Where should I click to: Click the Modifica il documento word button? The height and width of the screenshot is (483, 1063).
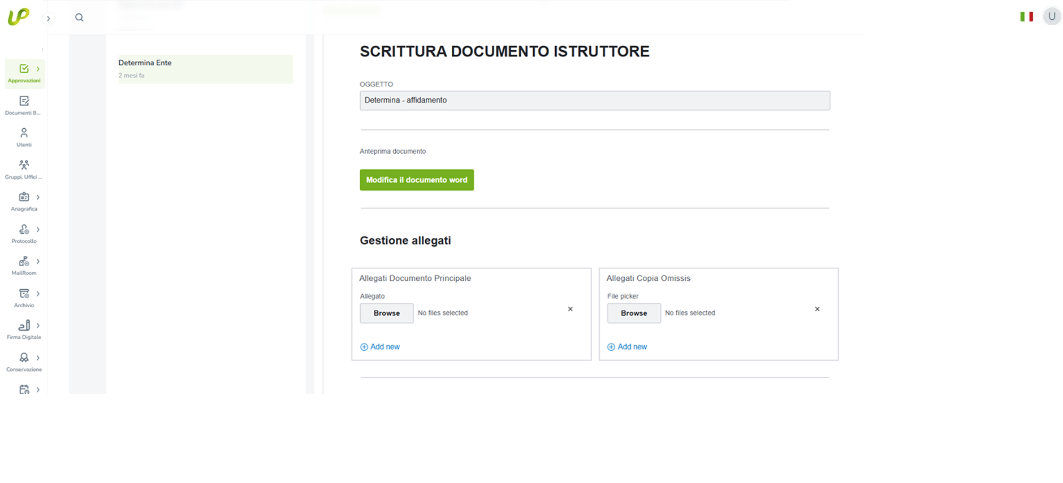click(417, 180)
